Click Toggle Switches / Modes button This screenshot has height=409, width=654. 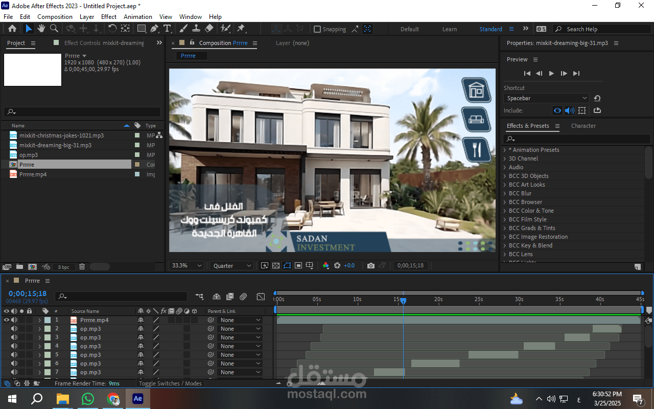(170, 383)
